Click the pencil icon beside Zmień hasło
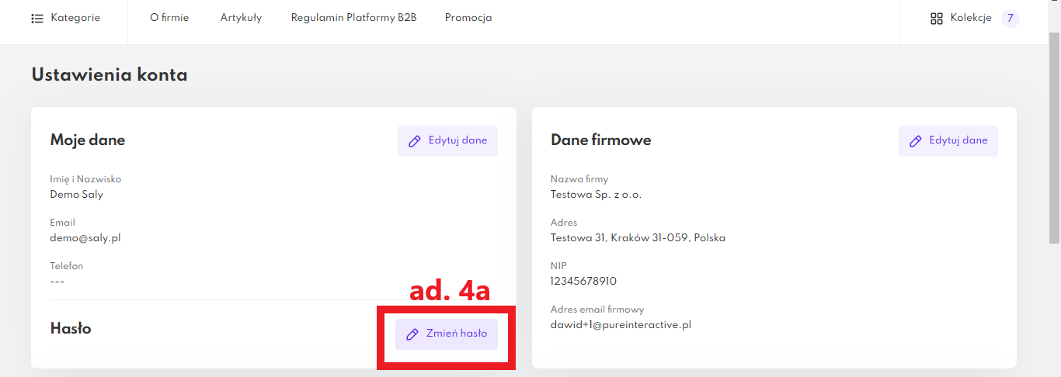1061x377 pixels. 412,334
